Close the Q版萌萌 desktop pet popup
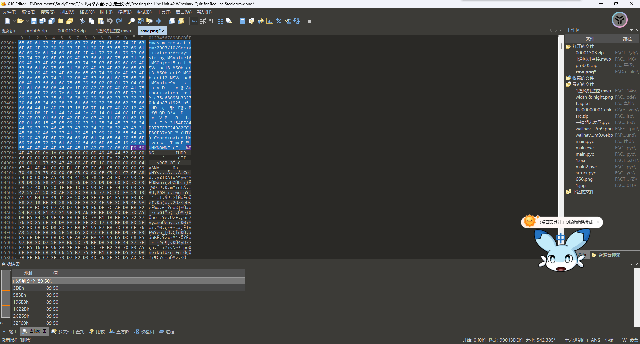The height and width of the screenshot is (344, 640). [x=599, y=222]
